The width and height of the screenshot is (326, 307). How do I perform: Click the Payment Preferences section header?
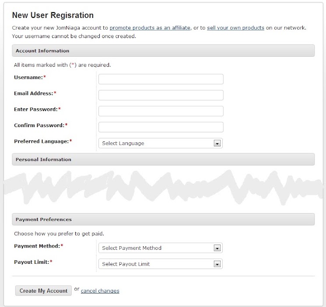(x=163, y=219)
